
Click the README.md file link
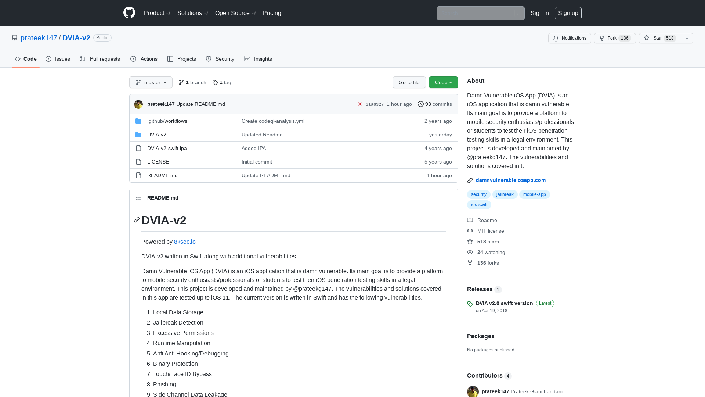[162, 175]
